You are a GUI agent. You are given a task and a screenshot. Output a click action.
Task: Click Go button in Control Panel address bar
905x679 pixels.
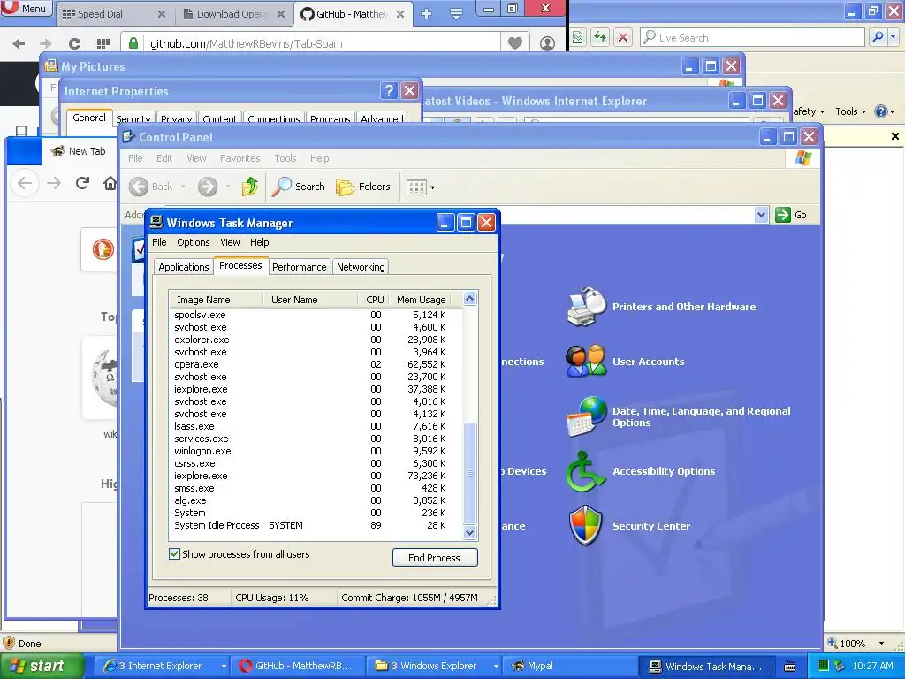[x=791, y=215]
